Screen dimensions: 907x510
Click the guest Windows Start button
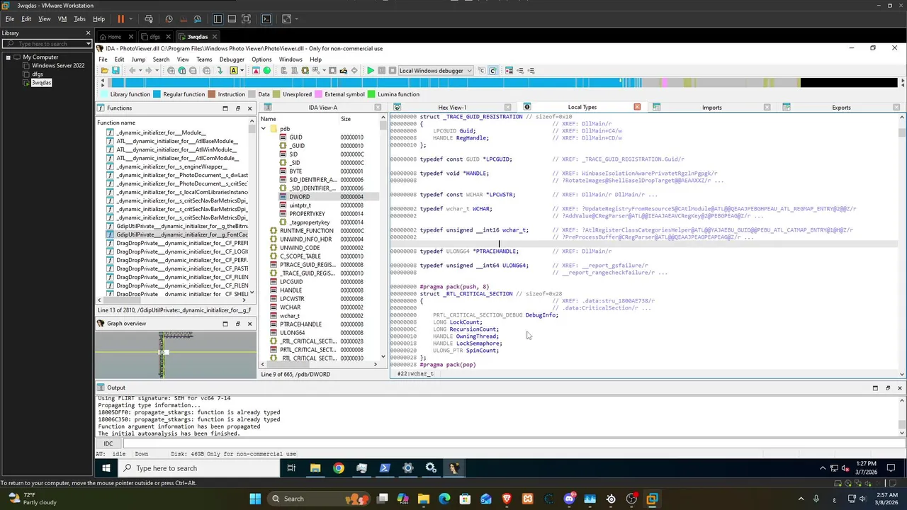106,468
